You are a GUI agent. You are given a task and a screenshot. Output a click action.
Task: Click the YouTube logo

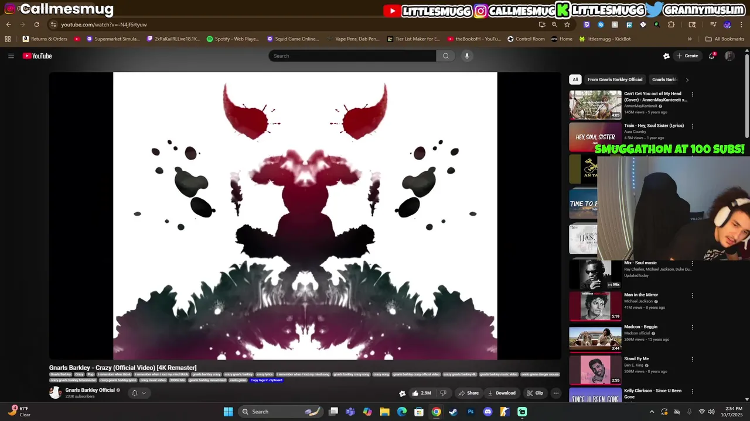(37, 56)
